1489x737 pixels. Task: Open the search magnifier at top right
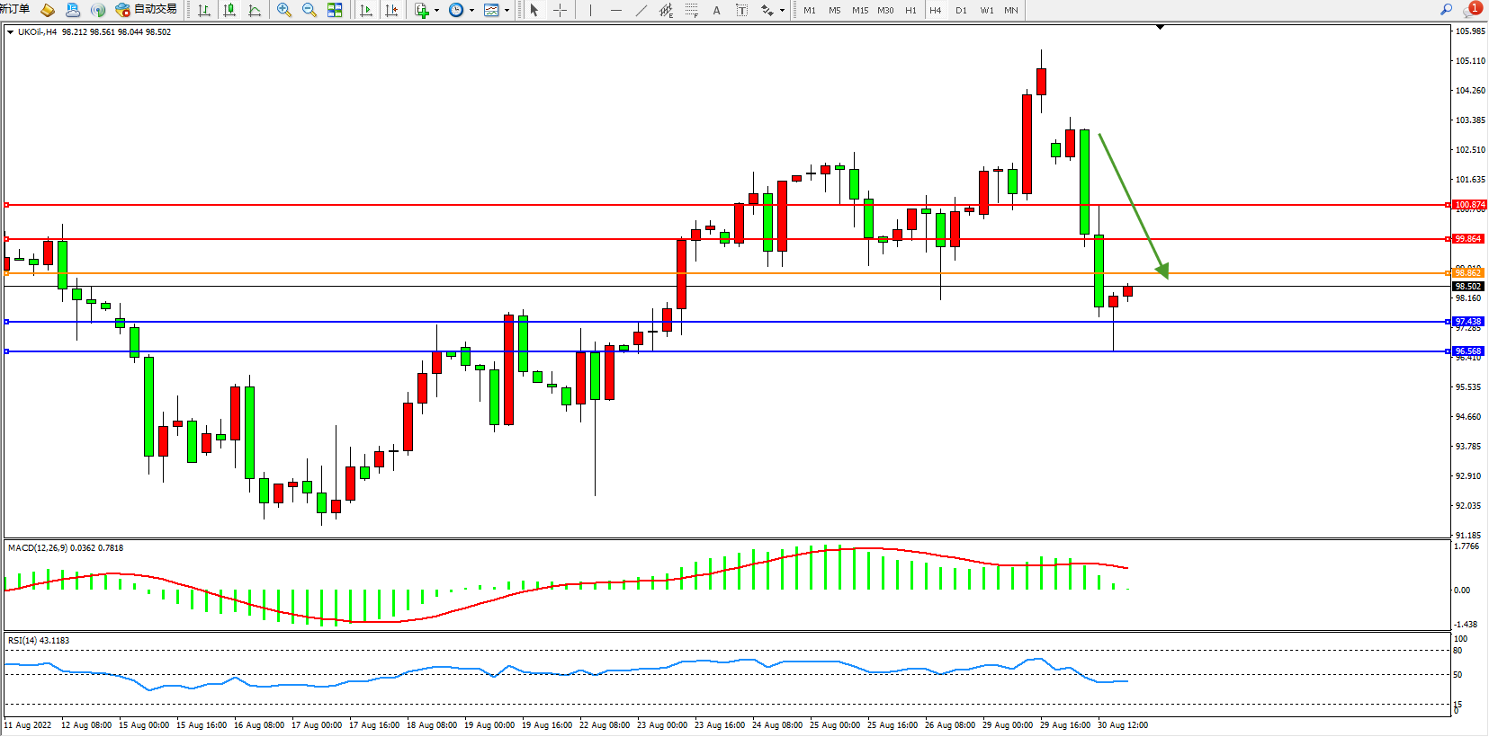point(1446,10)
